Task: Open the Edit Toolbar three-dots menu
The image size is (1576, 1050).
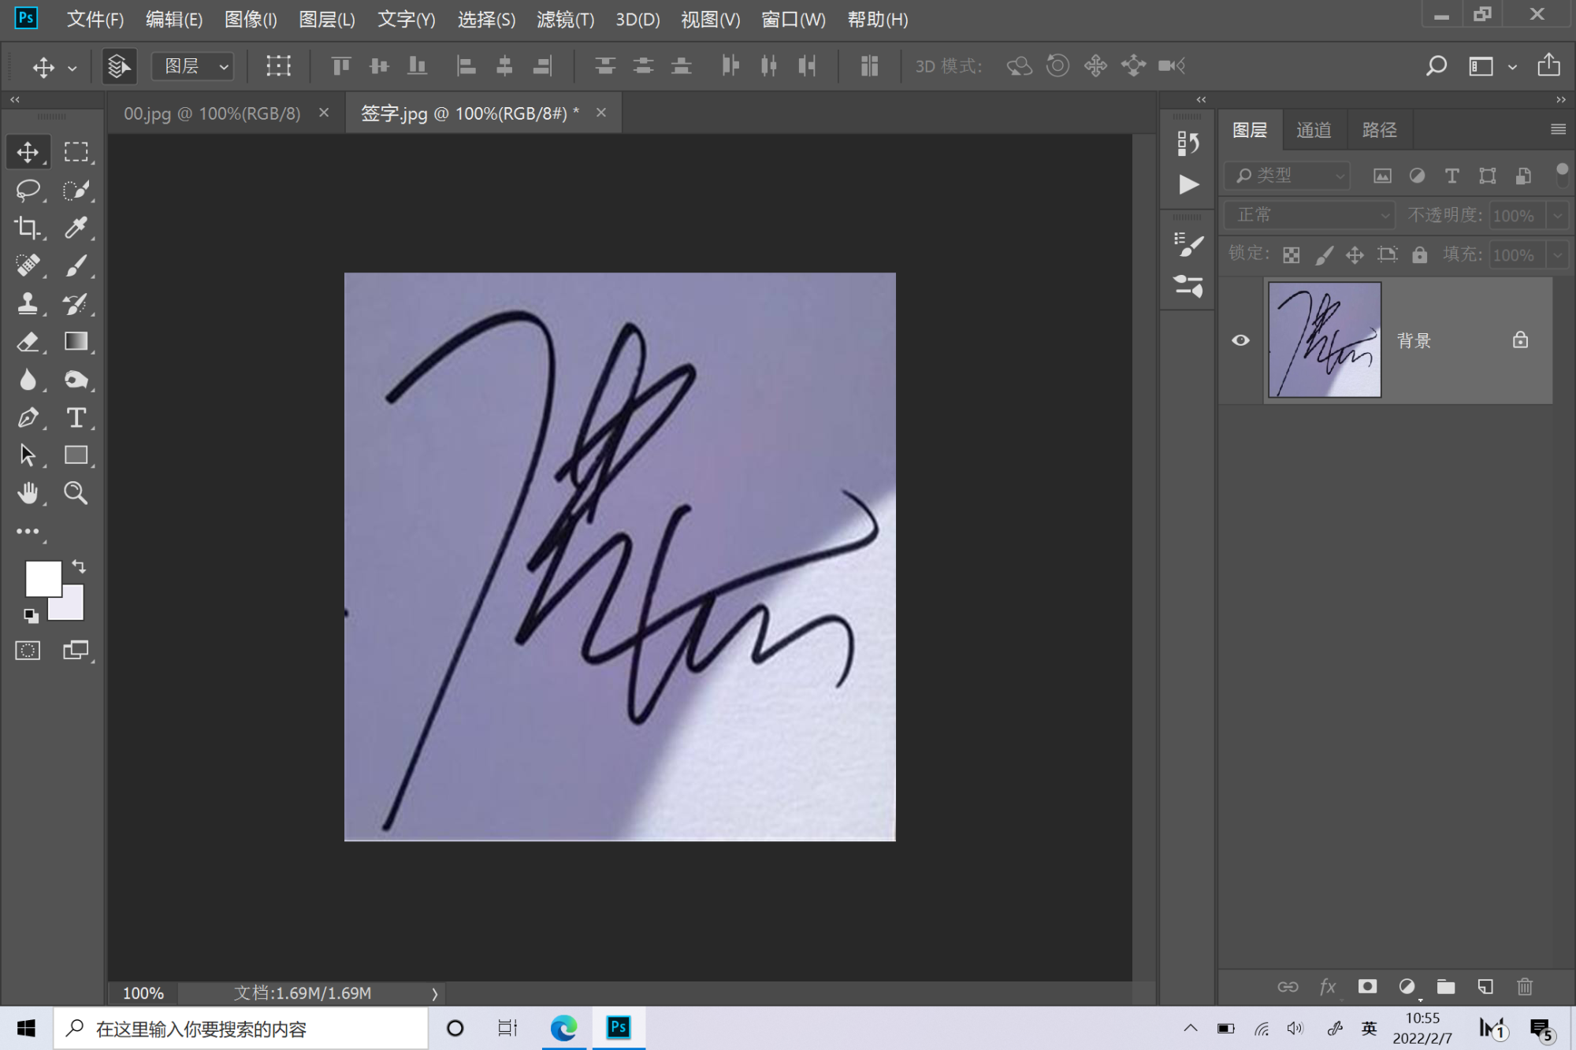Action: tap(28, 532)
